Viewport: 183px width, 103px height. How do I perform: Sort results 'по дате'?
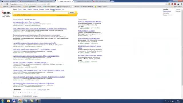point(35,96)
